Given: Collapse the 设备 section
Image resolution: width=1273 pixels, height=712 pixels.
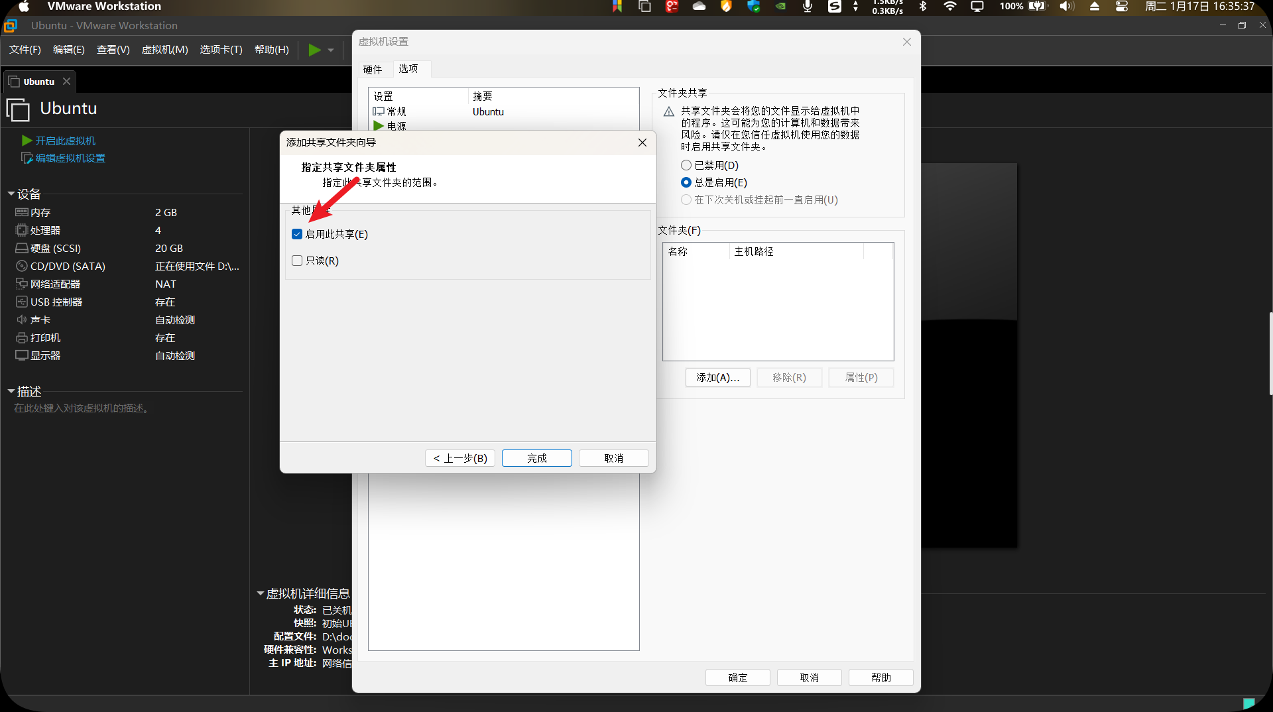Looking at the screenshot, I should (11, 194).
